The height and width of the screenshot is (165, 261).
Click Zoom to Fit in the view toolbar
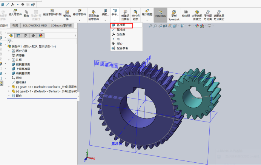[150, 26]
